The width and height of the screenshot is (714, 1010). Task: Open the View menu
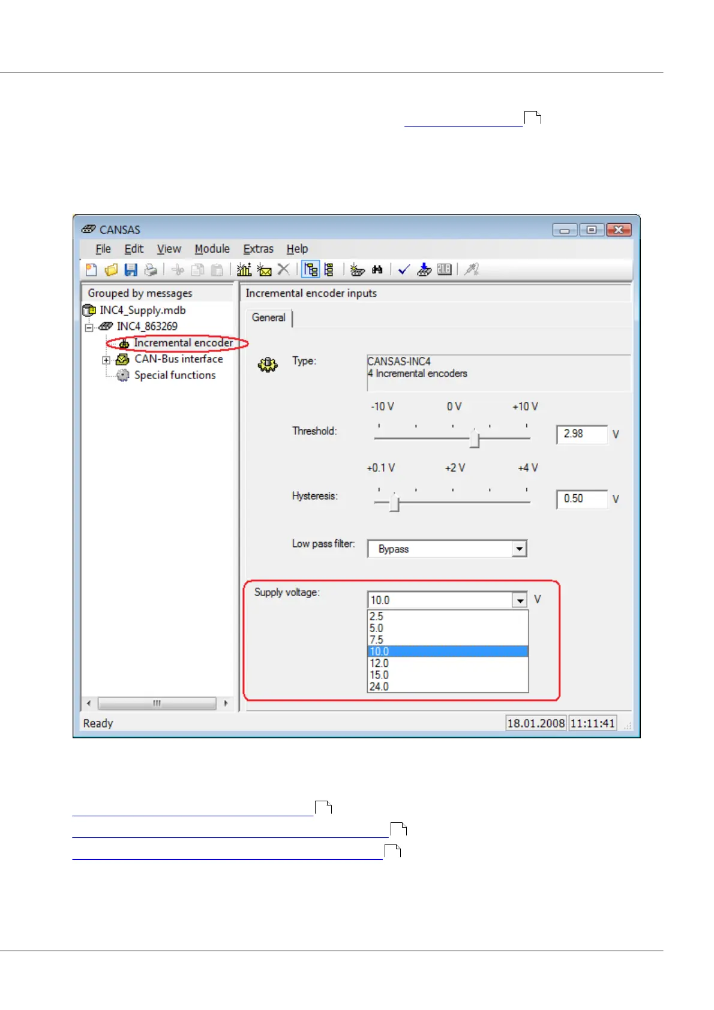click(169, 249)
